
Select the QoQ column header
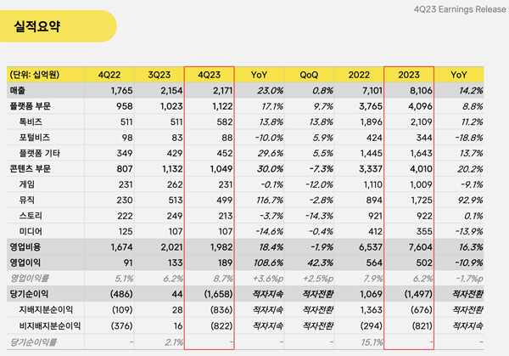(309, 75)
